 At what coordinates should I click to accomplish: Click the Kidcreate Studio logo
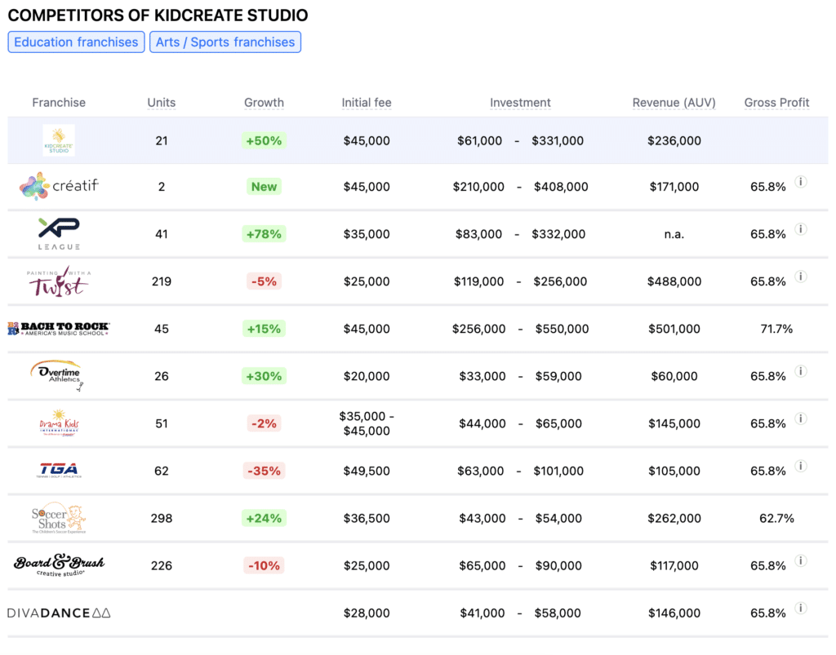pos(59,140)
